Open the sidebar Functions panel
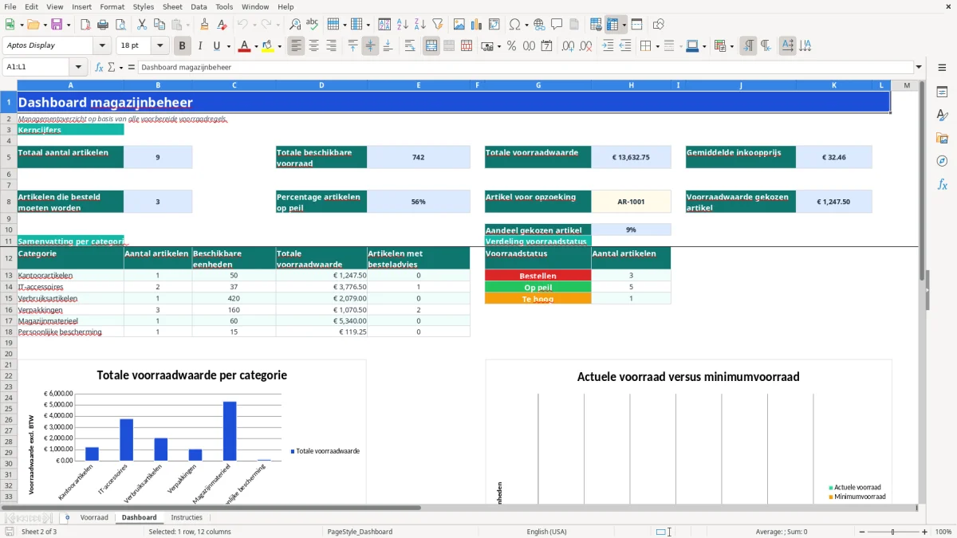 coord(942,184)
